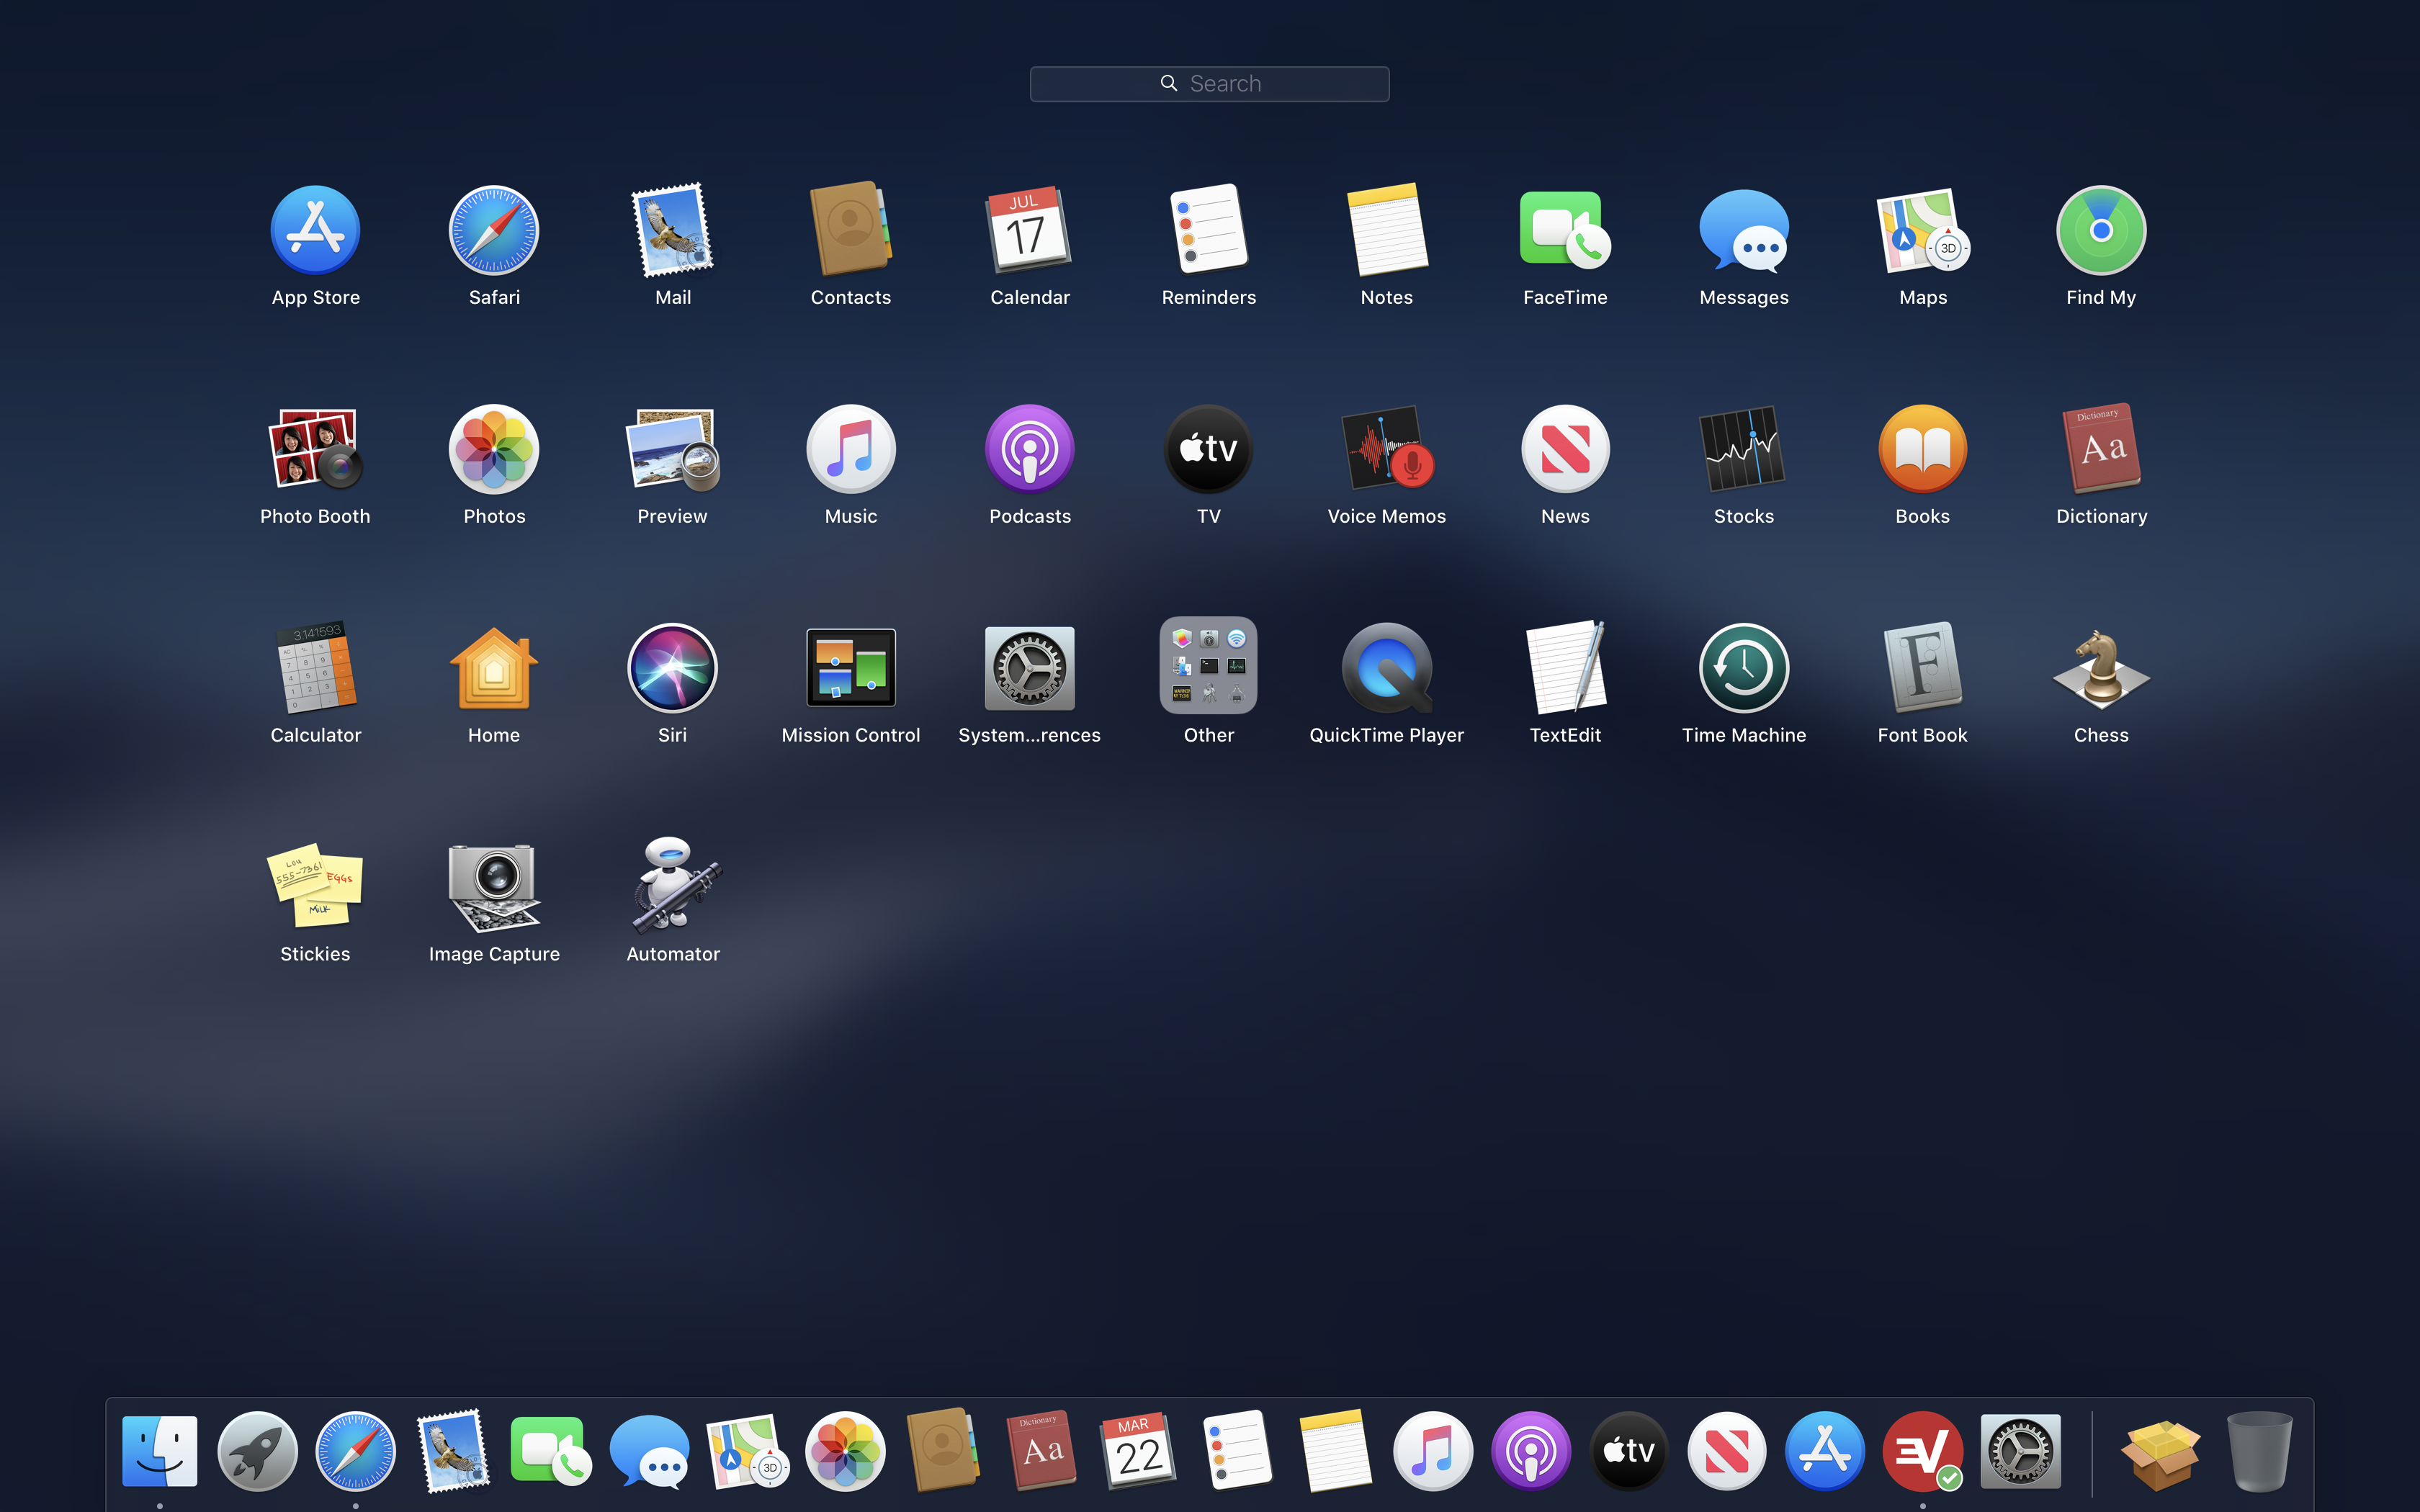Click the Launchpad Search field

coord(1209,84)
